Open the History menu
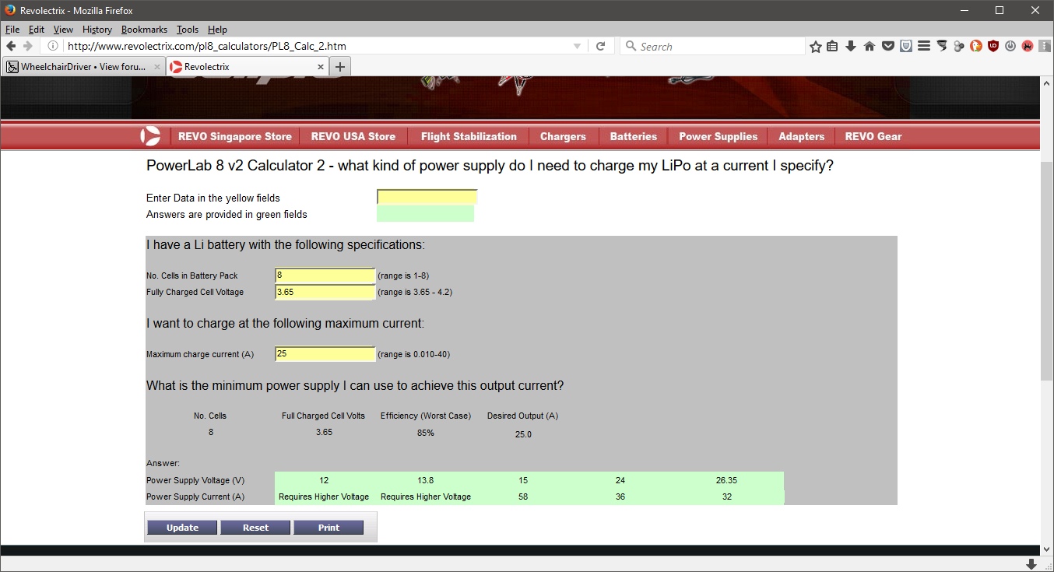 coord(97,30)
